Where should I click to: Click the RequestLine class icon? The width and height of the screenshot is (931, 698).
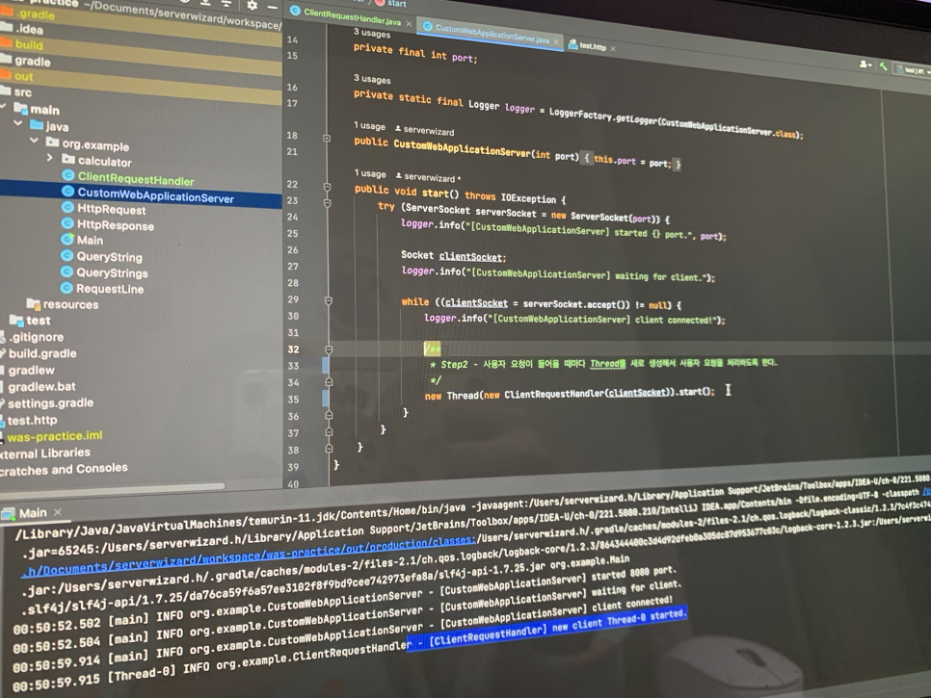pos(66,288)
